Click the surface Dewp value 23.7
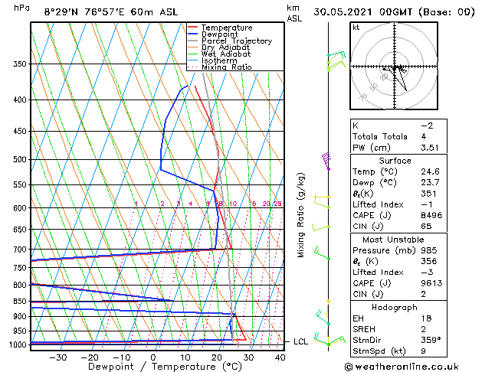The width and height of the screenshot is (482, 372). coord(430,182)
